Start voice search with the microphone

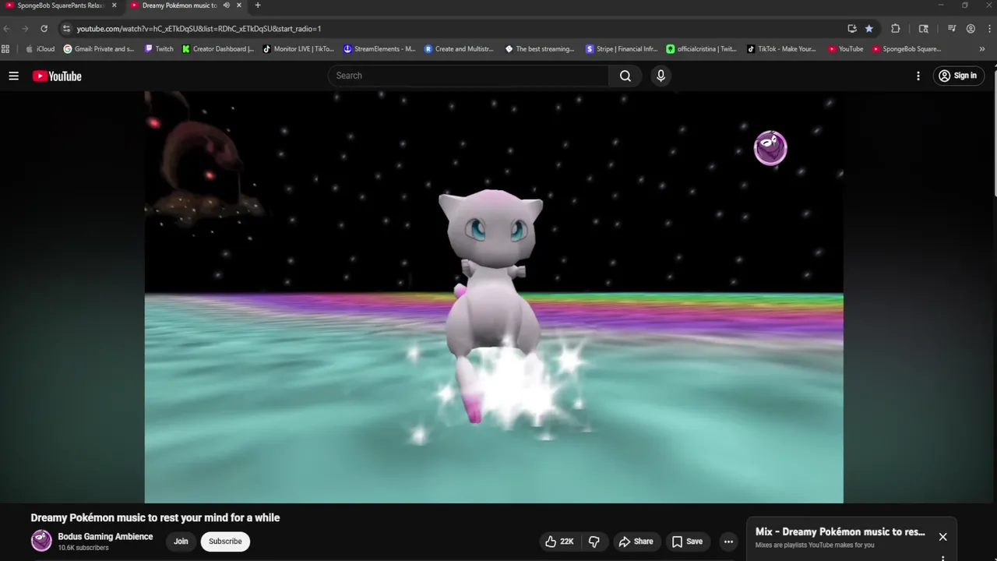(661, 76)
